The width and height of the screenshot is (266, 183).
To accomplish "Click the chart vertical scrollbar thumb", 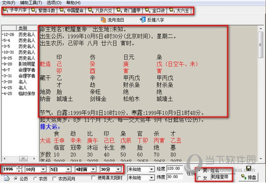I will click(261, 45).
